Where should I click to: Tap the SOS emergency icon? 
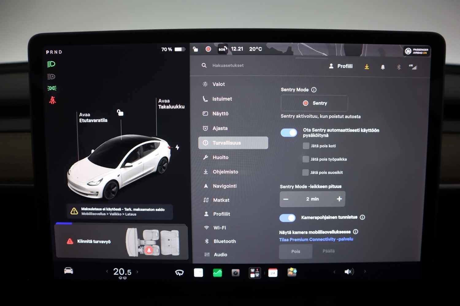[x=223, y=49]
